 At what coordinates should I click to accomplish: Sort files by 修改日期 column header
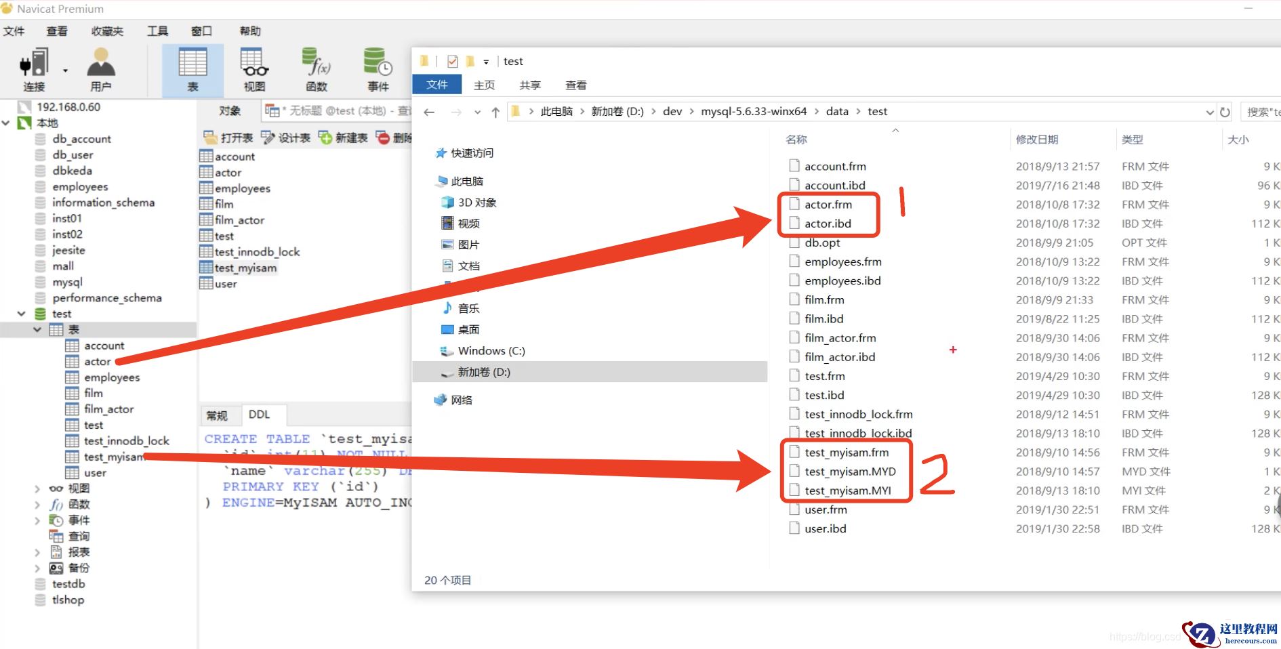coord(1037,140)
